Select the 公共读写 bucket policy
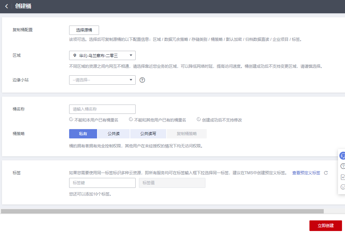345x234 pixels. click(148, 134)
